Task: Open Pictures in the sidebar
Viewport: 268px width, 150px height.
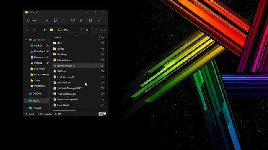Action: click(x=38, y=63)
